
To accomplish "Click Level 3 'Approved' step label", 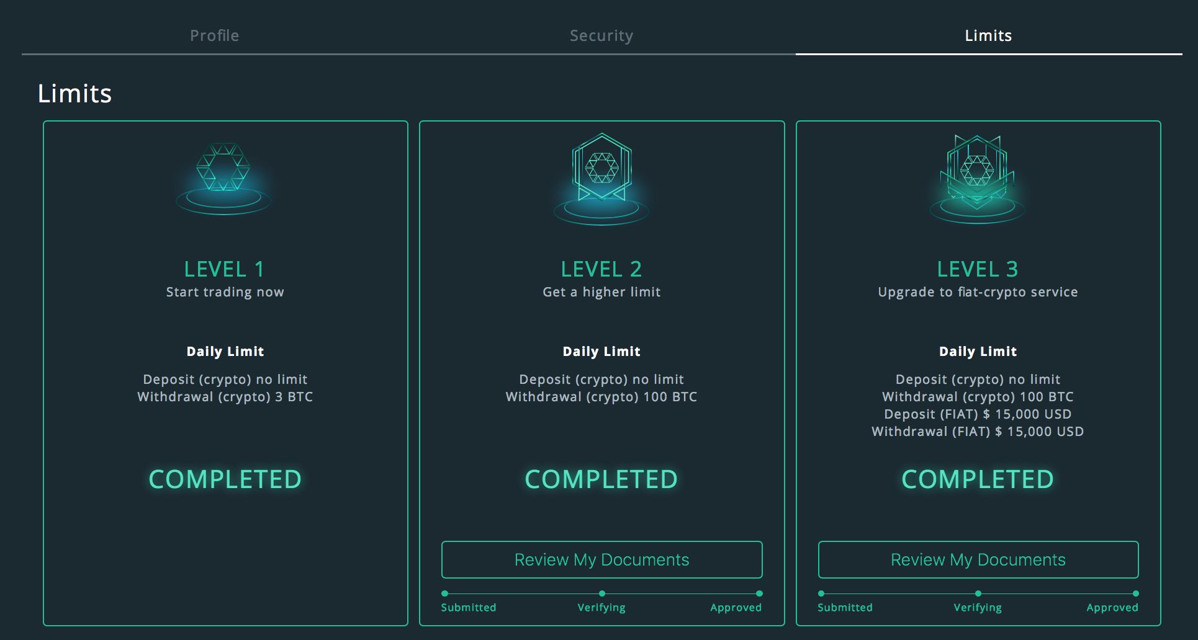I will pos(1112,608).
